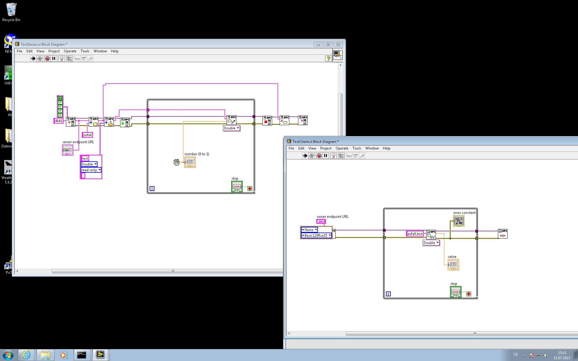Click Run Continuously in TestClient toolbar
The height and width of the screenshot is (361, 578).
coord(312,156)
